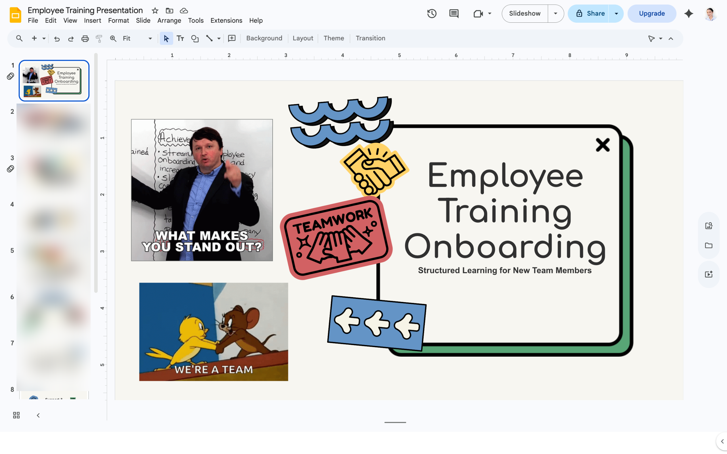Star the presentation title

tap(155, 11)
